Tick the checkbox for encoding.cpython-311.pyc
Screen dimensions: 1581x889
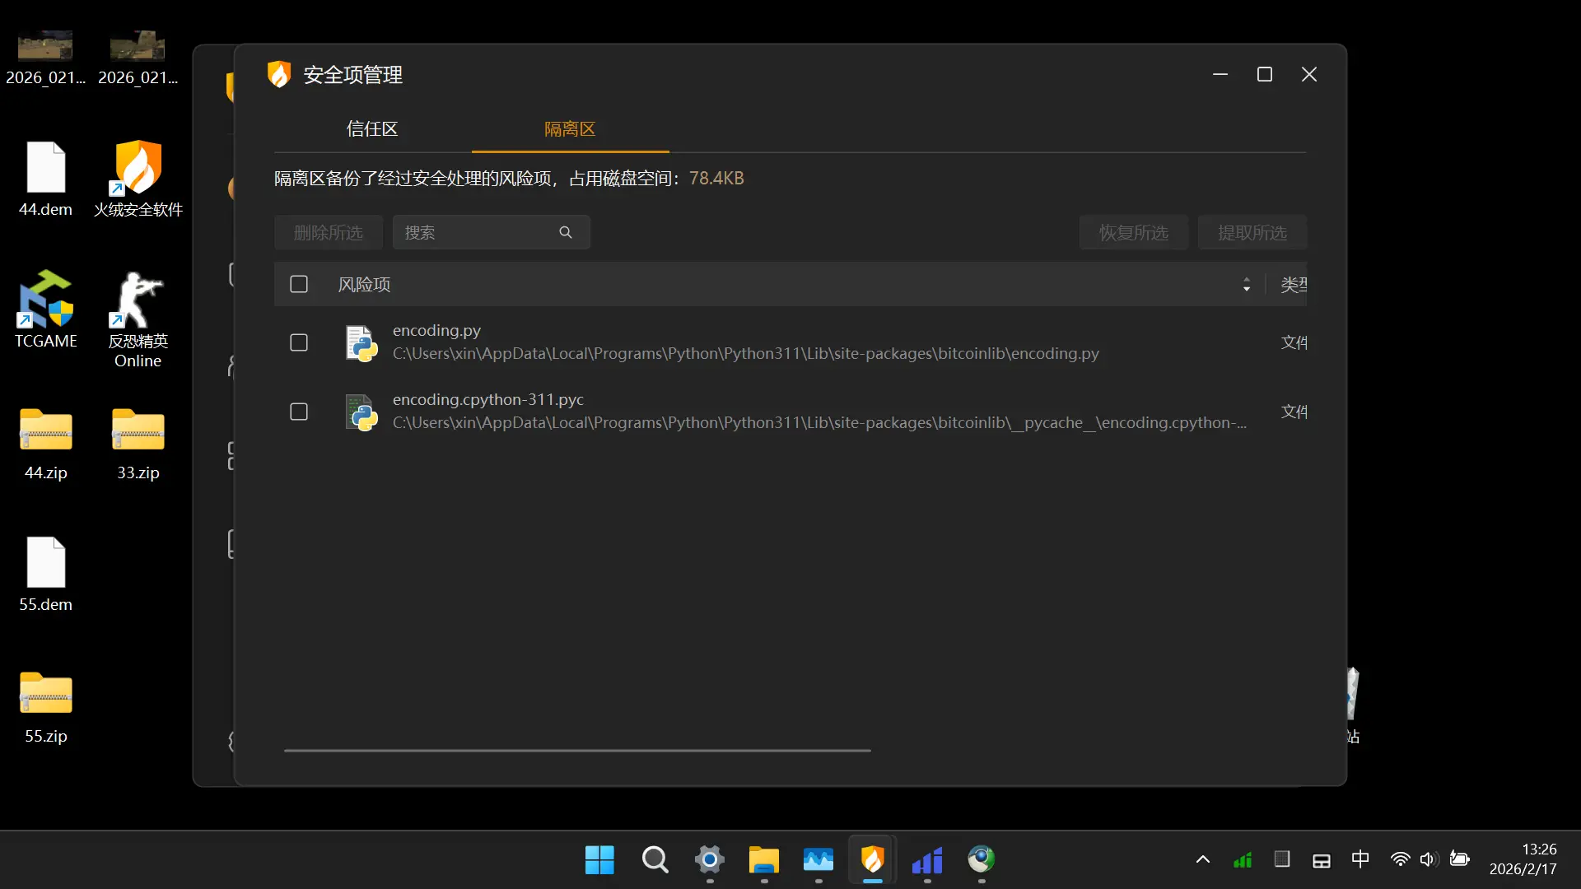click(x=299, y=412)
